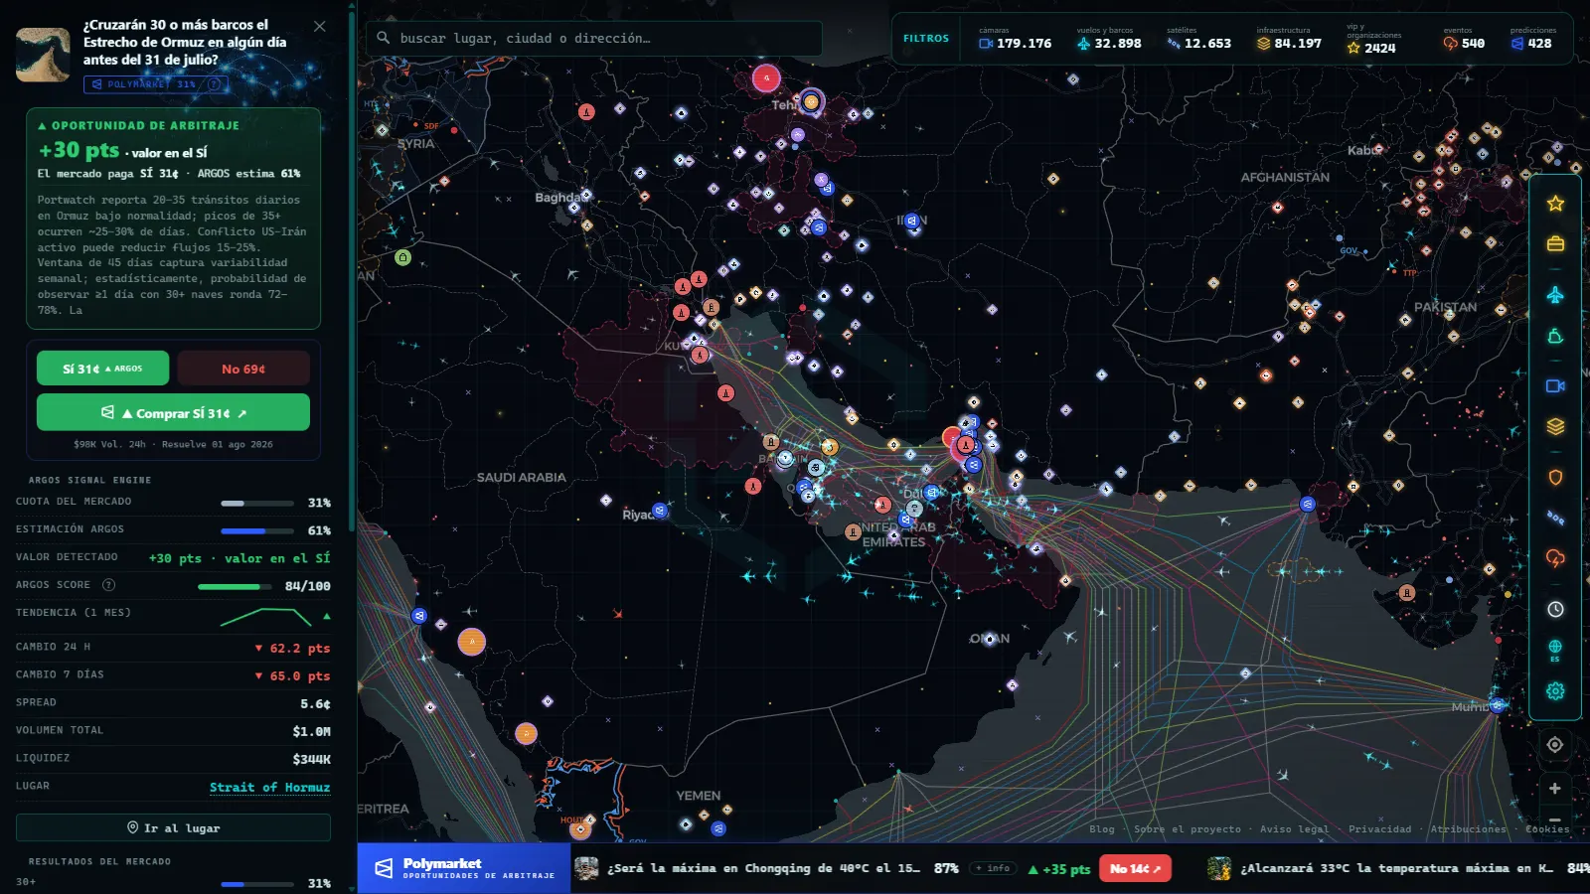Toggle the storm cloud events icon in right toolbar

click(x=1555, y=558)
